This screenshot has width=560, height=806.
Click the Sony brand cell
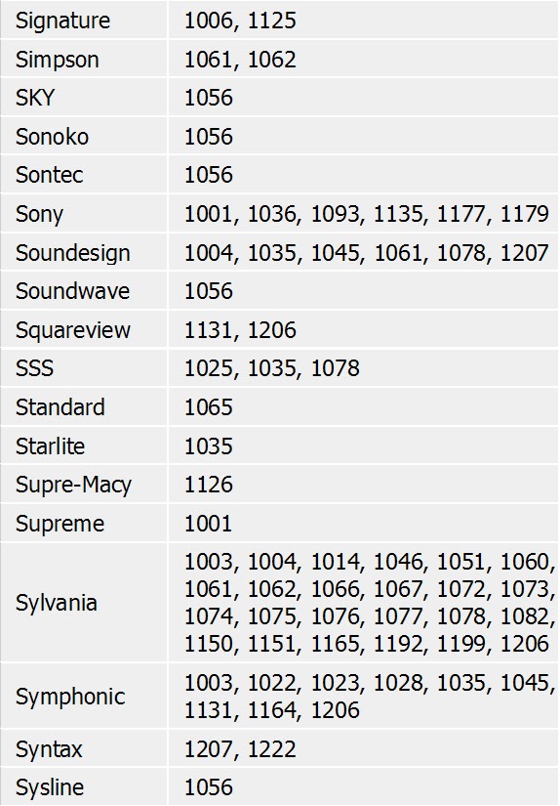pyautogui.click(x=84, y=213)
